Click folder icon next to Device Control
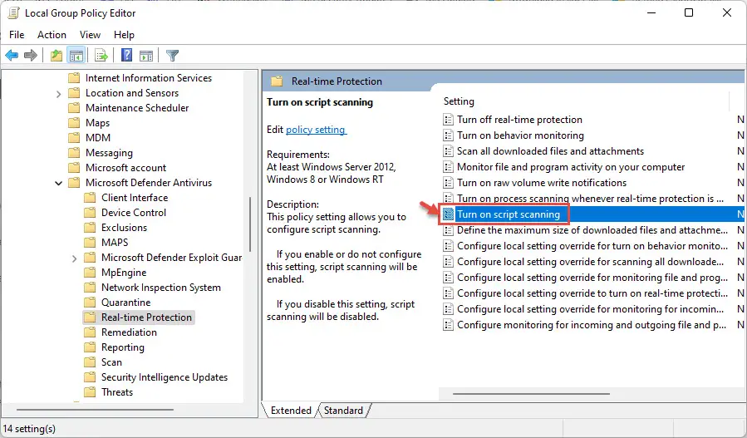Image resolution: width=747 pixels, height=438 pixels. coord(90,213)
